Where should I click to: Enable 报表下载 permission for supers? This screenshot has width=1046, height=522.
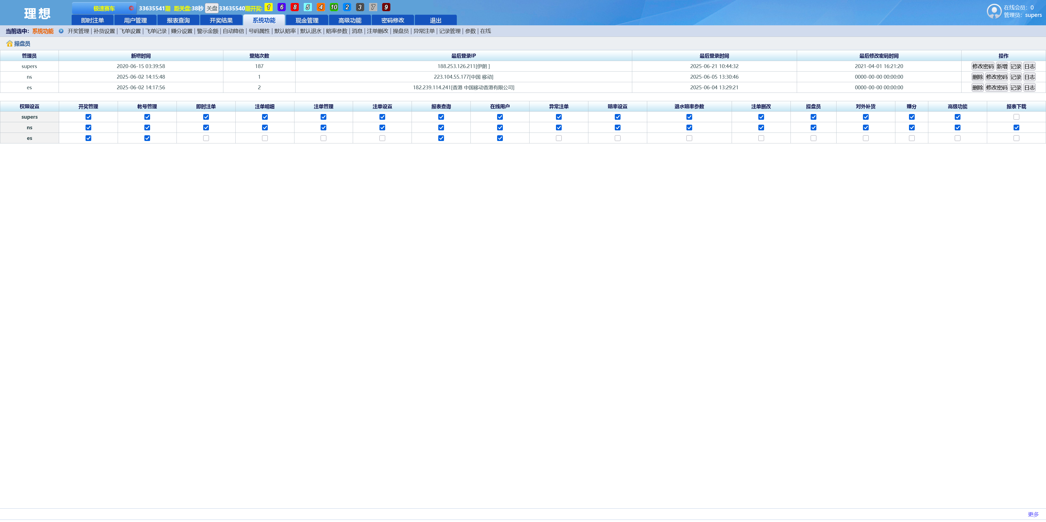(x=1016, y=117)
